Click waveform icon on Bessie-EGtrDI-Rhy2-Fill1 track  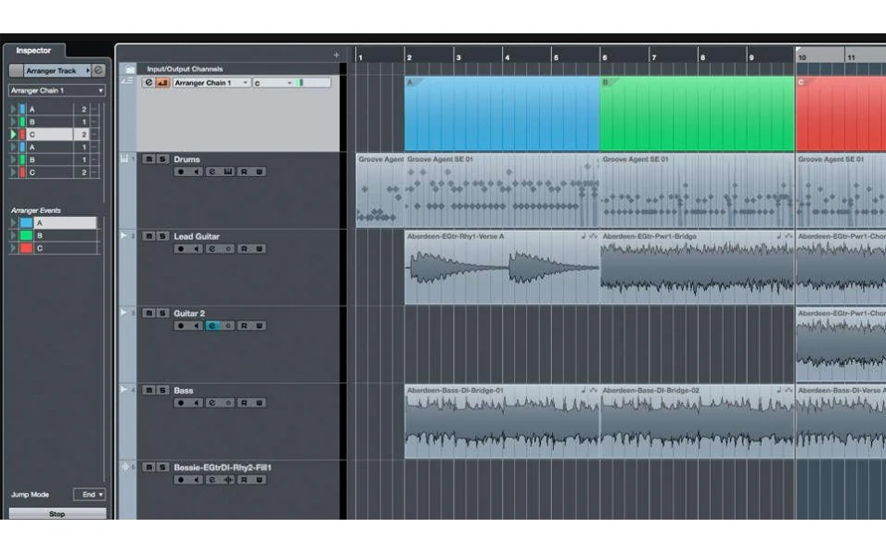[227, 480]
